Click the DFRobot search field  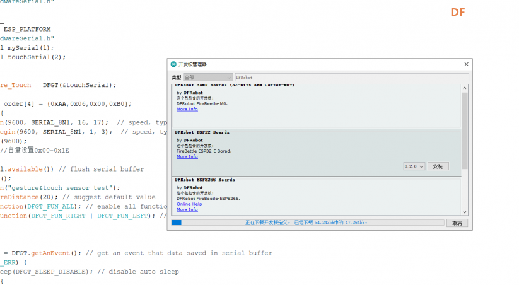351,78
